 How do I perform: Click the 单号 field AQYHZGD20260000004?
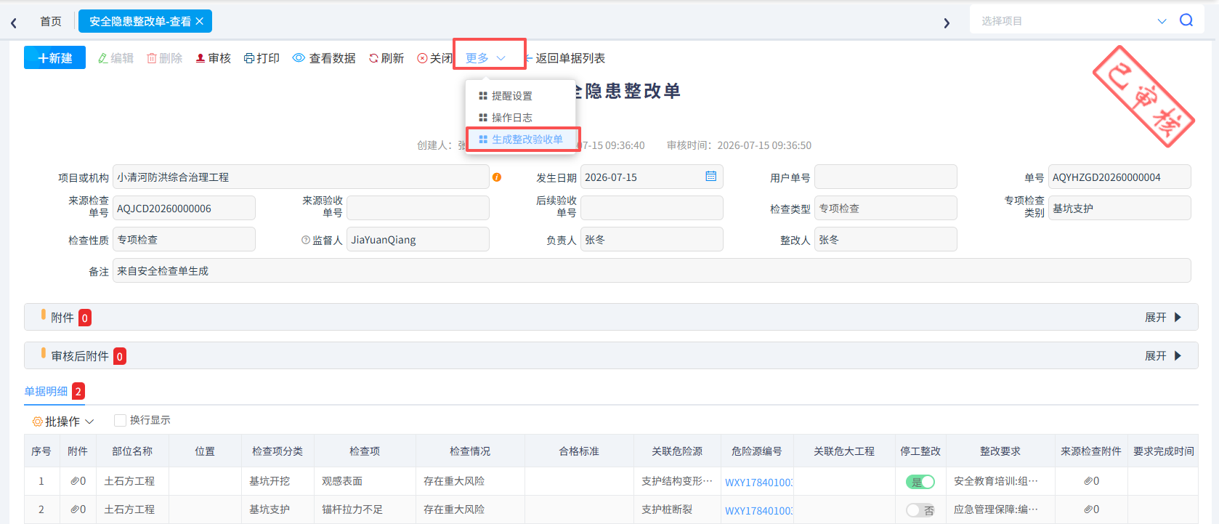pyautogui.click(x=1119, y=177)
